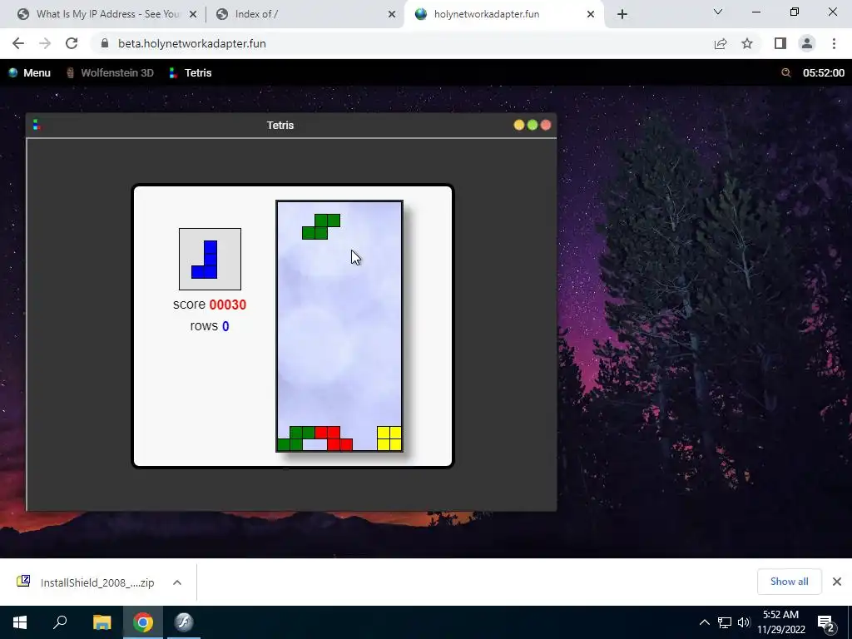Viewport: 852px width, 639px height.
Task: Open Windows taskbar search
Action: coord(60,622)
